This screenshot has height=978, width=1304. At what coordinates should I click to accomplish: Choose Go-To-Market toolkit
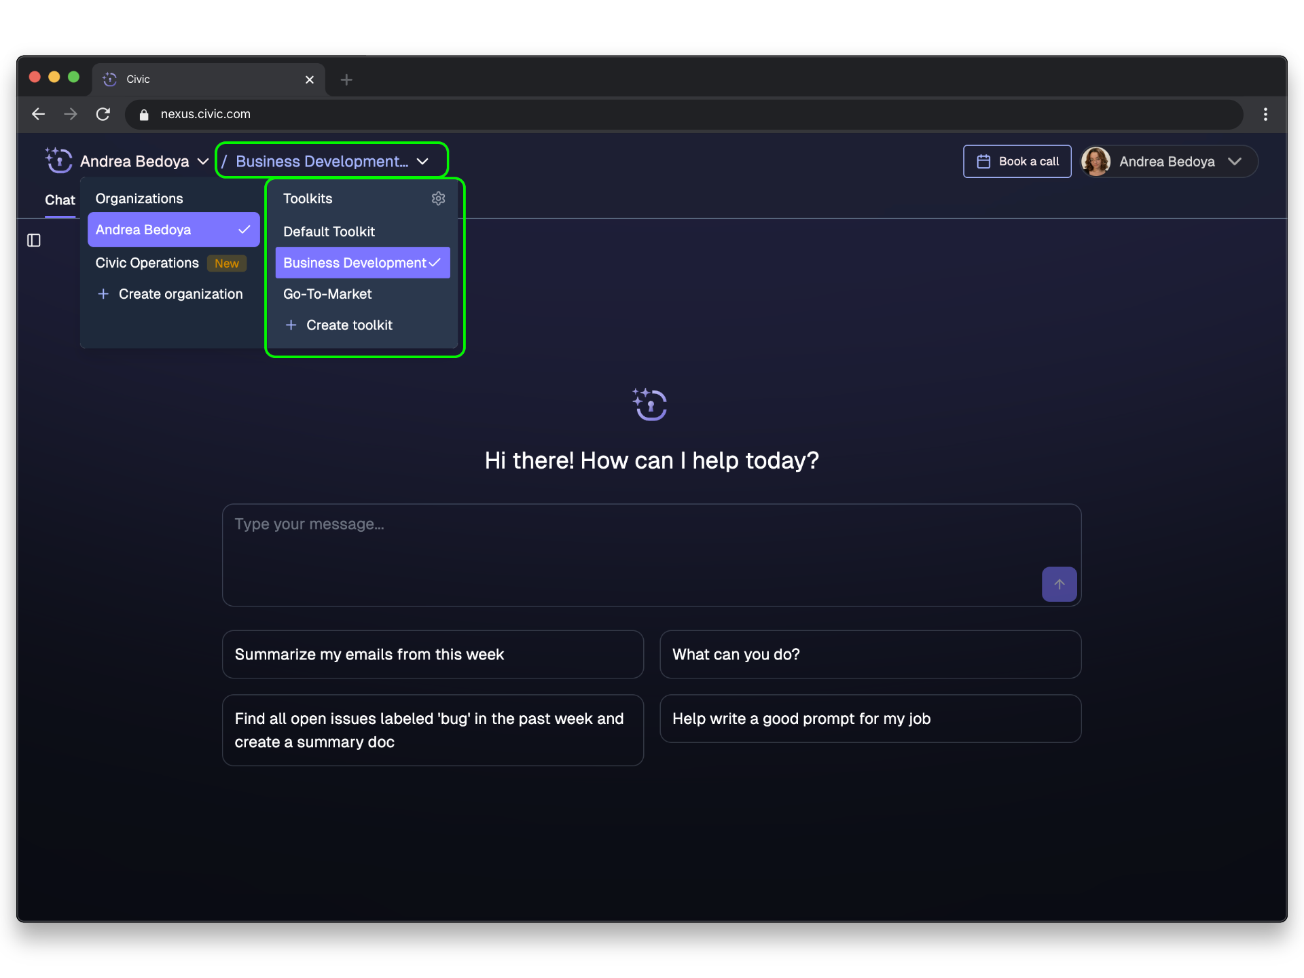click(x=327, y=294)
